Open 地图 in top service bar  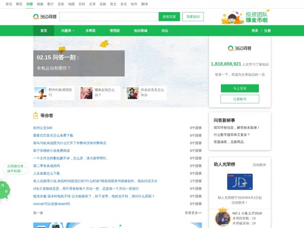71,4
